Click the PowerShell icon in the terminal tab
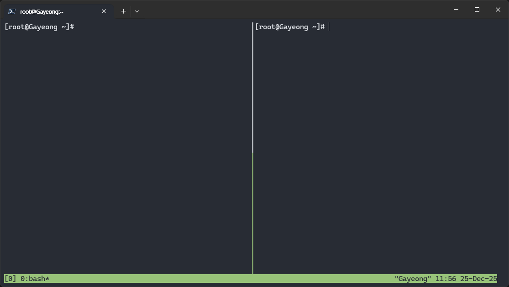The width and height of the screenshot is (509, 287). click(x=12, y=11)
